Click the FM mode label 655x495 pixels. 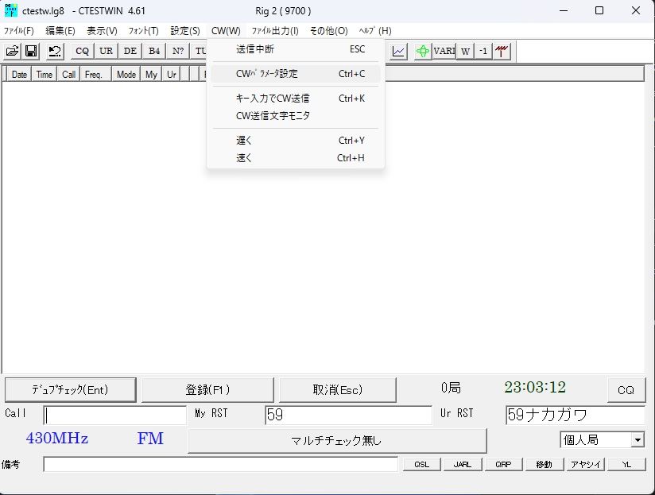pyautogui.click(x=150, y=439)
